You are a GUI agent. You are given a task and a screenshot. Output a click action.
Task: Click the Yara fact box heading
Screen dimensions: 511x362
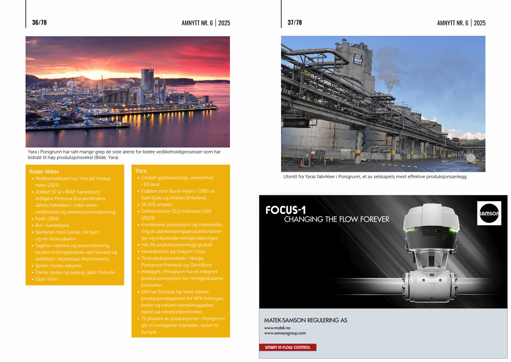(141, 171)
